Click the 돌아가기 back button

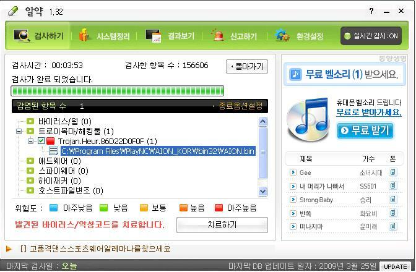point(247,67)
